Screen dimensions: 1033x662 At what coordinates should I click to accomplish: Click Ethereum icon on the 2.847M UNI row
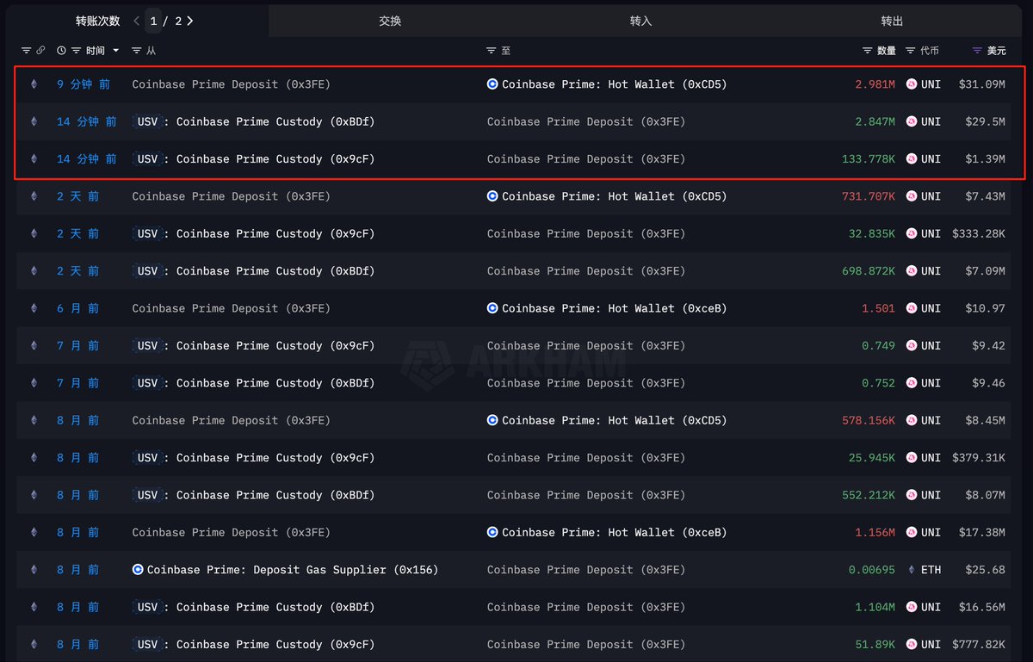pos(34,121)
